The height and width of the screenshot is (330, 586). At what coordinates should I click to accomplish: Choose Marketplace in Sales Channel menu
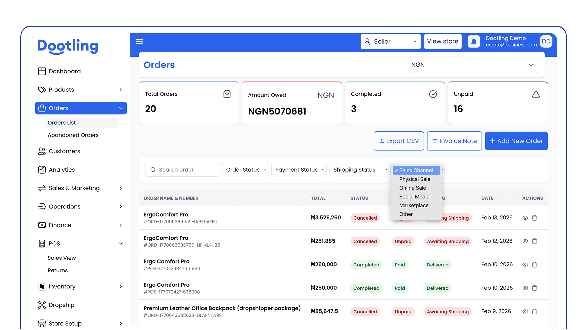click(x=414, y=205)
